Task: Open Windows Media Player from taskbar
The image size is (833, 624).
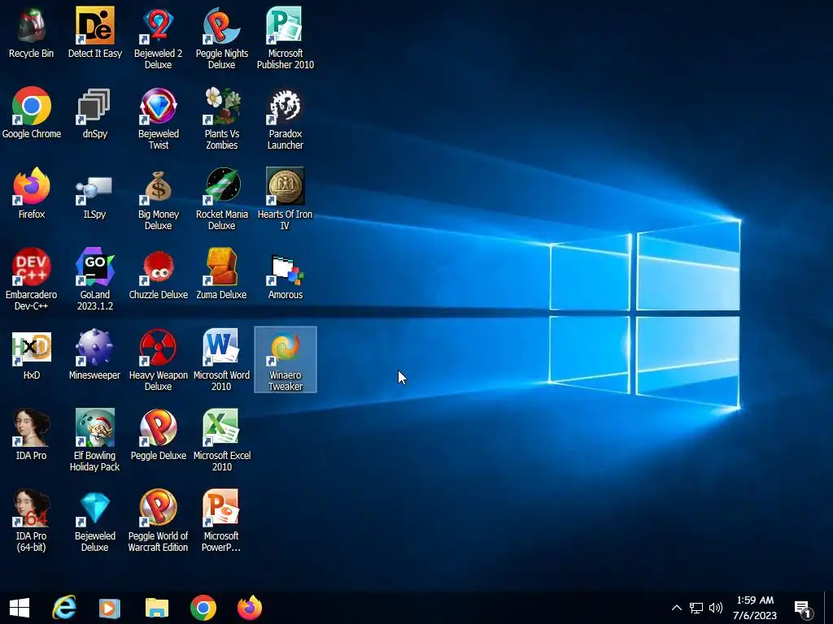Action: 110,608
